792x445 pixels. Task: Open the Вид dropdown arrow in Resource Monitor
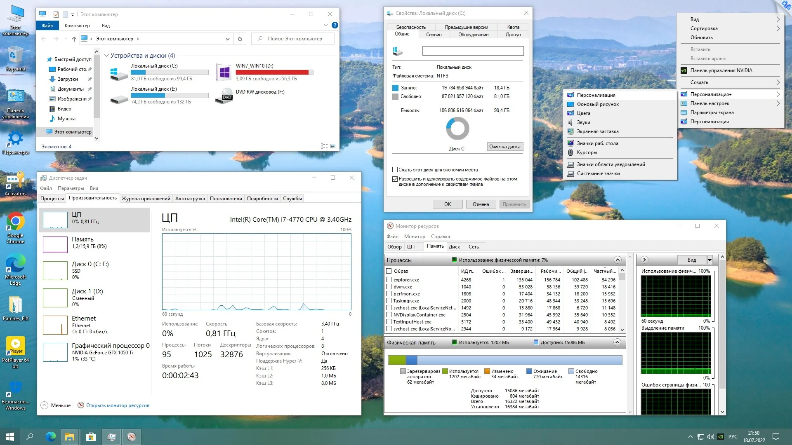[709, 260]
